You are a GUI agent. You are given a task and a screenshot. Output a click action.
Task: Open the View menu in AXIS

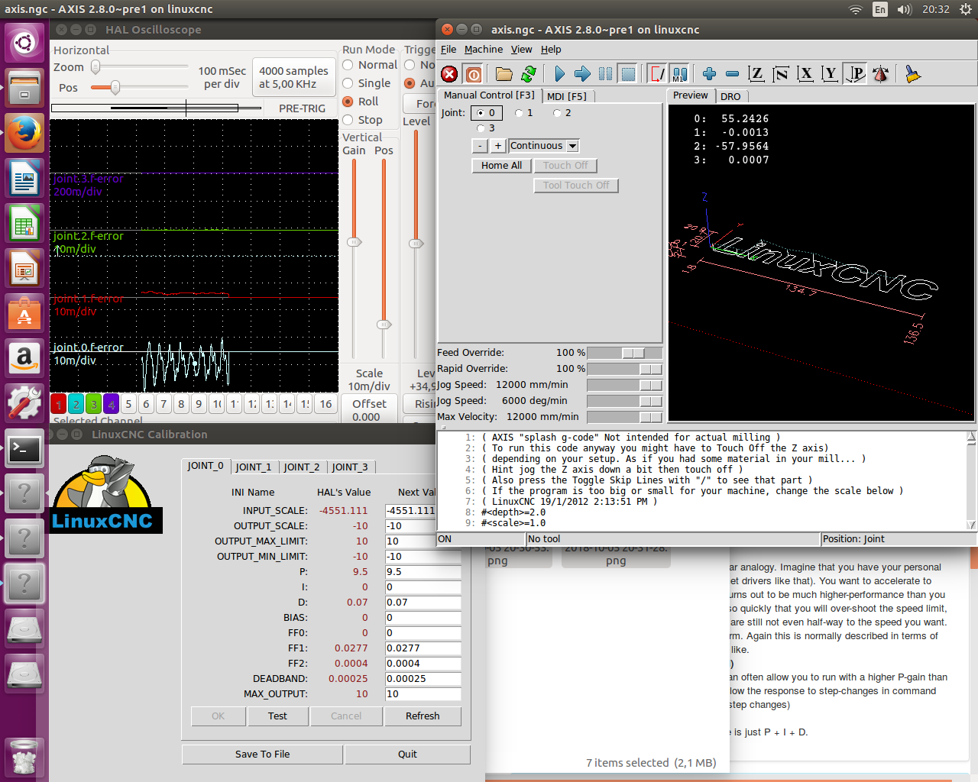[x=522, y=50]
